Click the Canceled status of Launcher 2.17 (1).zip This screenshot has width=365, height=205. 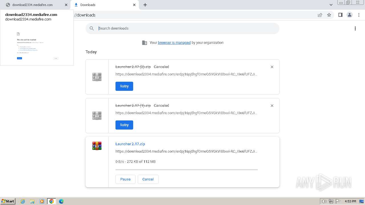[x=161, y=106]
